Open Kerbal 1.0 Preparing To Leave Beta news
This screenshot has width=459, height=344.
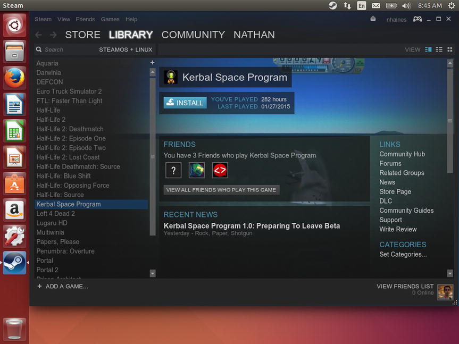point(252,226)
